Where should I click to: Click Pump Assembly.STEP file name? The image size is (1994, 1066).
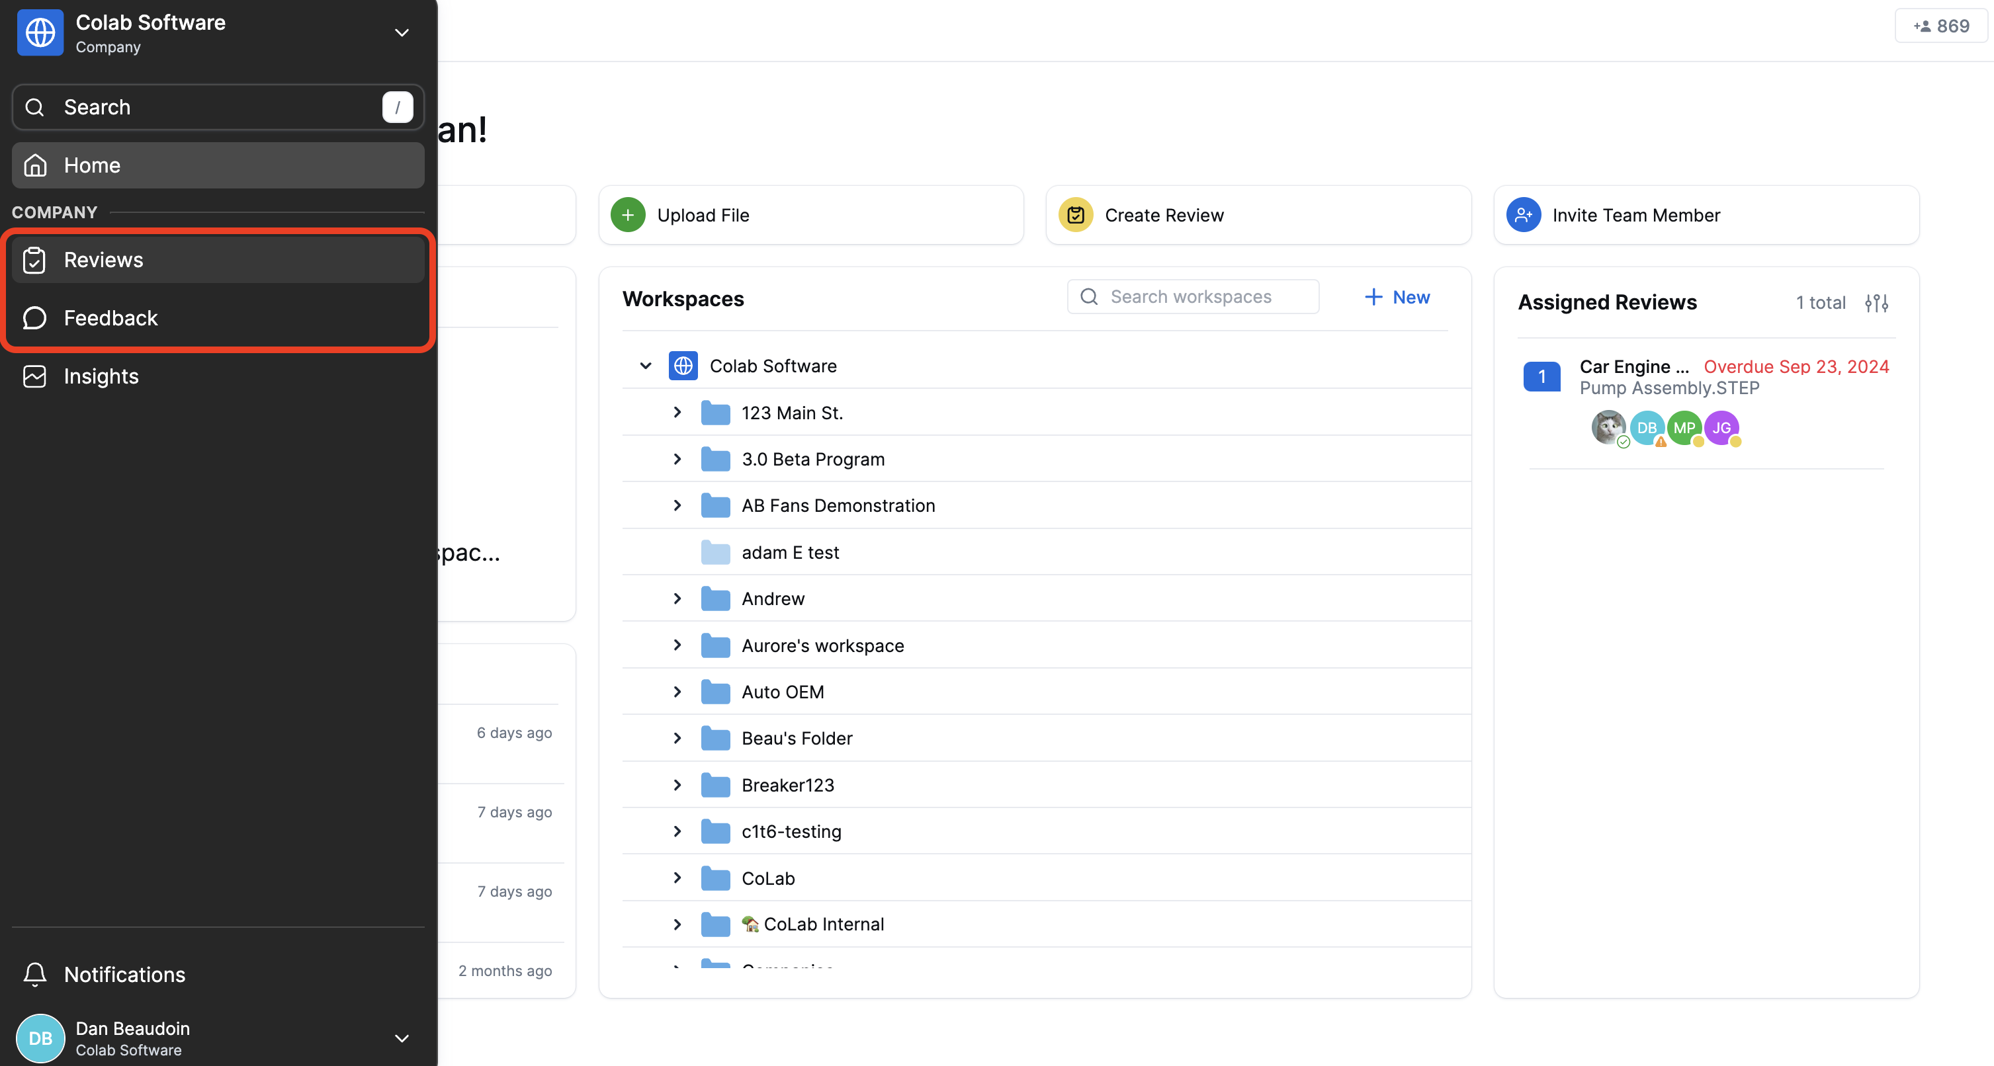(1670, 388)
